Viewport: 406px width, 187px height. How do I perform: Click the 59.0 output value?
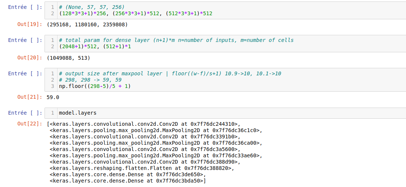tap(53, 97)
